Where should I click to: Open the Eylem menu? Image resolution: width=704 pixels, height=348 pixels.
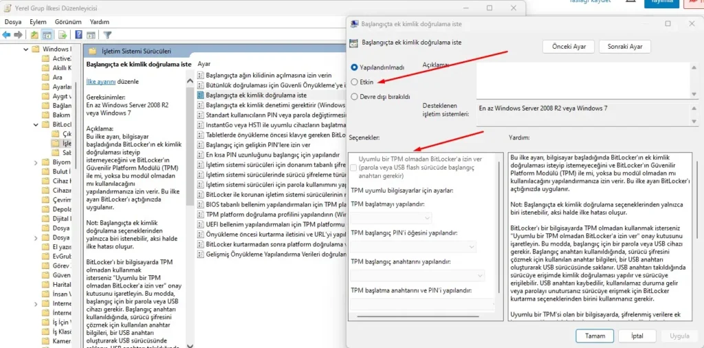[x=38, y=22]
